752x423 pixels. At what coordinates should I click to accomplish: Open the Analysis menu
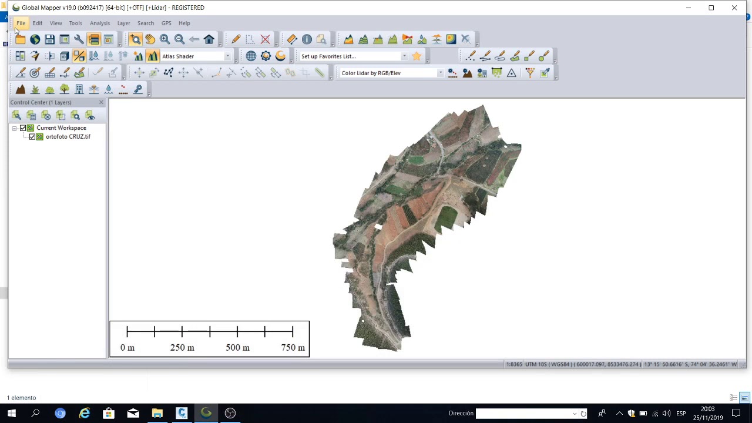[x=100, y=23]
